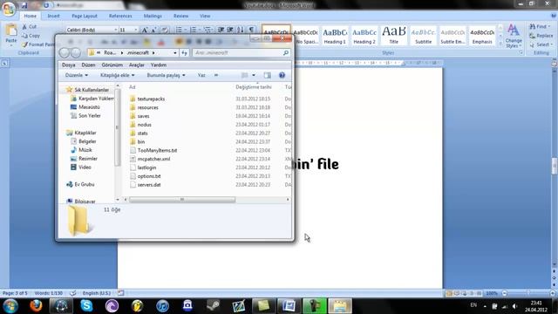Image resolution: width=558 pixels, height=314 pixels.
Task: Expand the Düzenle dropdown in Explorer
Action: point(77,75)
